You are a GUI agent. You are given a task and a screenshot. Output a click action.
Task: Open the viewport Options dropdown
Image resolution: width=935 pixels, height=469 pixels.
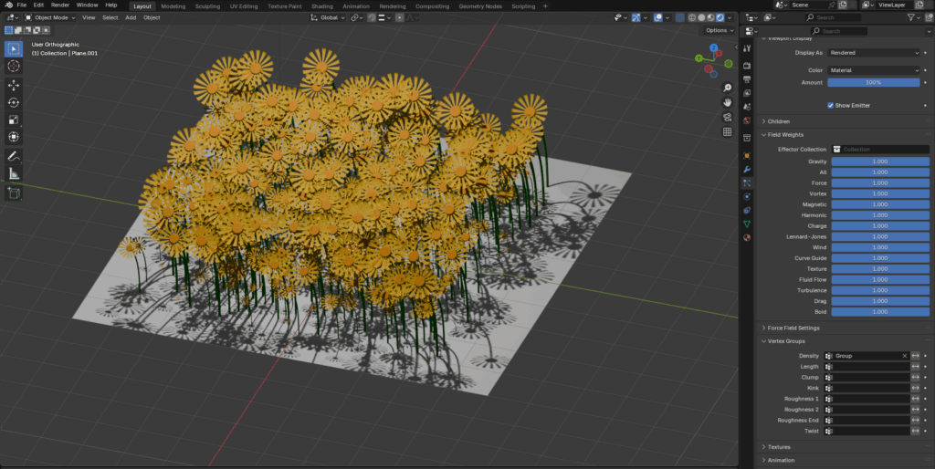(x=720, y=30)
